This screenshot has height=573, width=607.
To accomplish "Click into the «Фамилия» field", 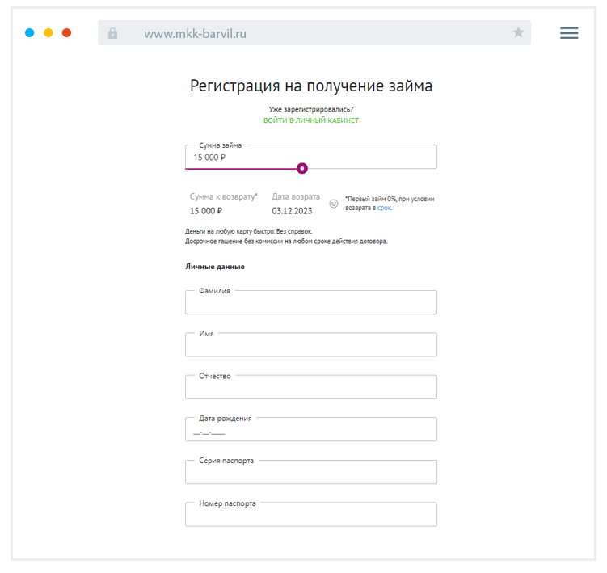I will click(x=311, y=303).
